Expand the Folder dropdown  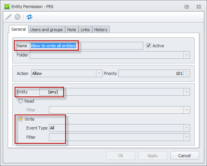tap(187, 55)
